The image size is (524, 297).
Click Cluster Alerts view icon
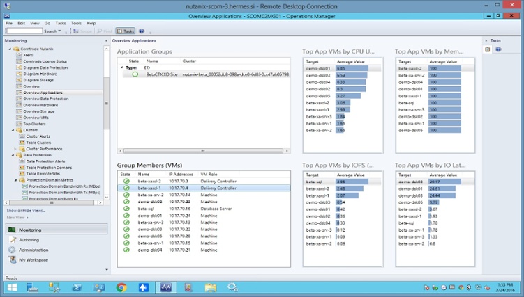[x=22, y=136]
